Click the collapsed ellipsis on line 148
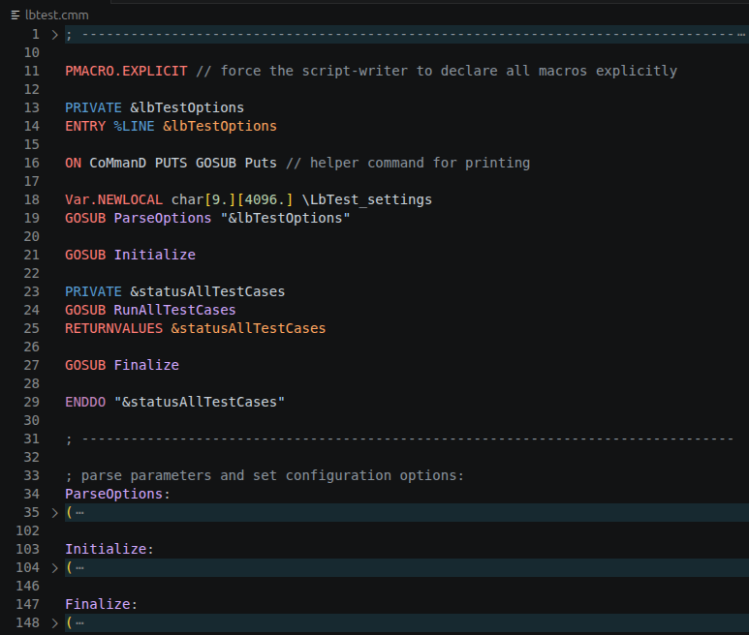This screenshot has width=749, height=635. pyautogui.click(x=79, y=623)
